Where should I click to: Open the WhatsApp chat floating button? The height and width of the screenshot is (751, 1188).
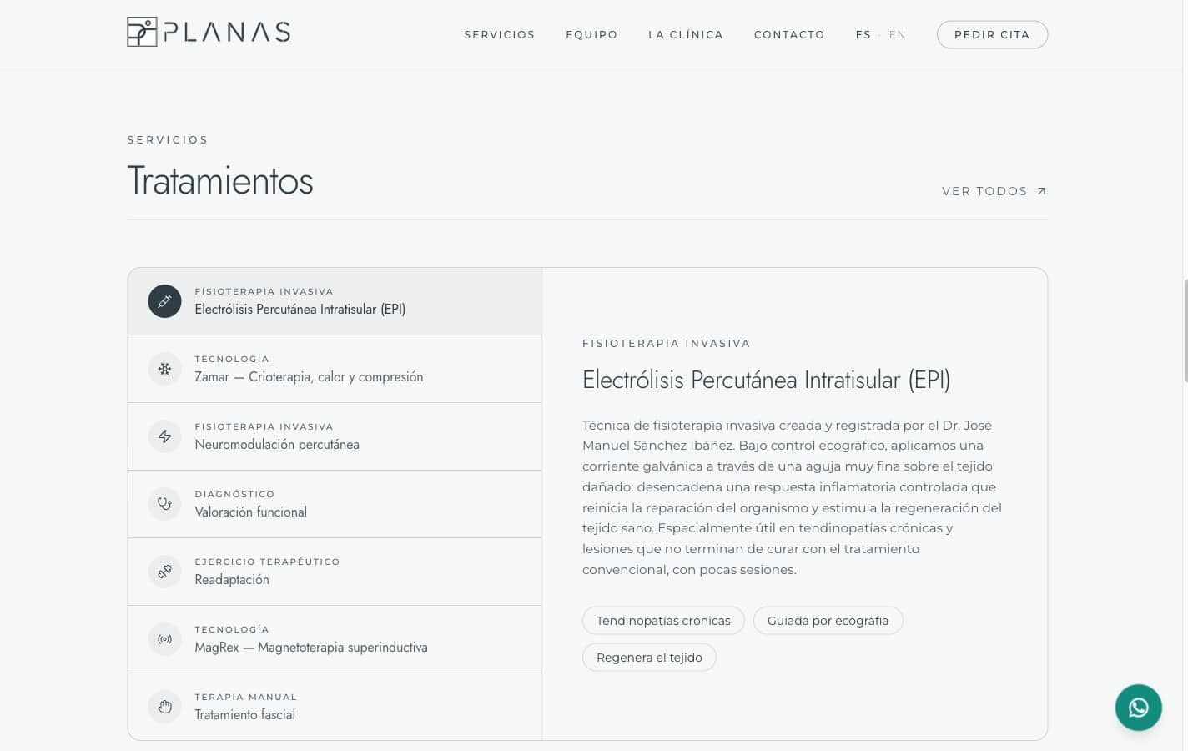(1138, 708)
